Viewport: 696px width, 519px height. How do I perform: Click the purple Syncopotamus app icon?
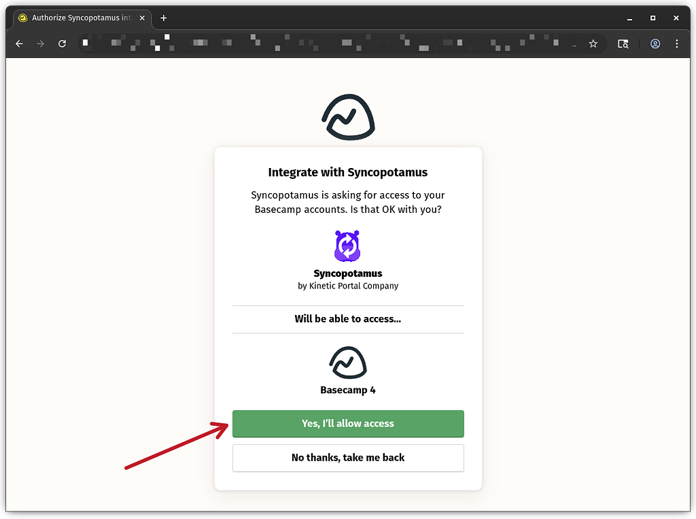347,246
